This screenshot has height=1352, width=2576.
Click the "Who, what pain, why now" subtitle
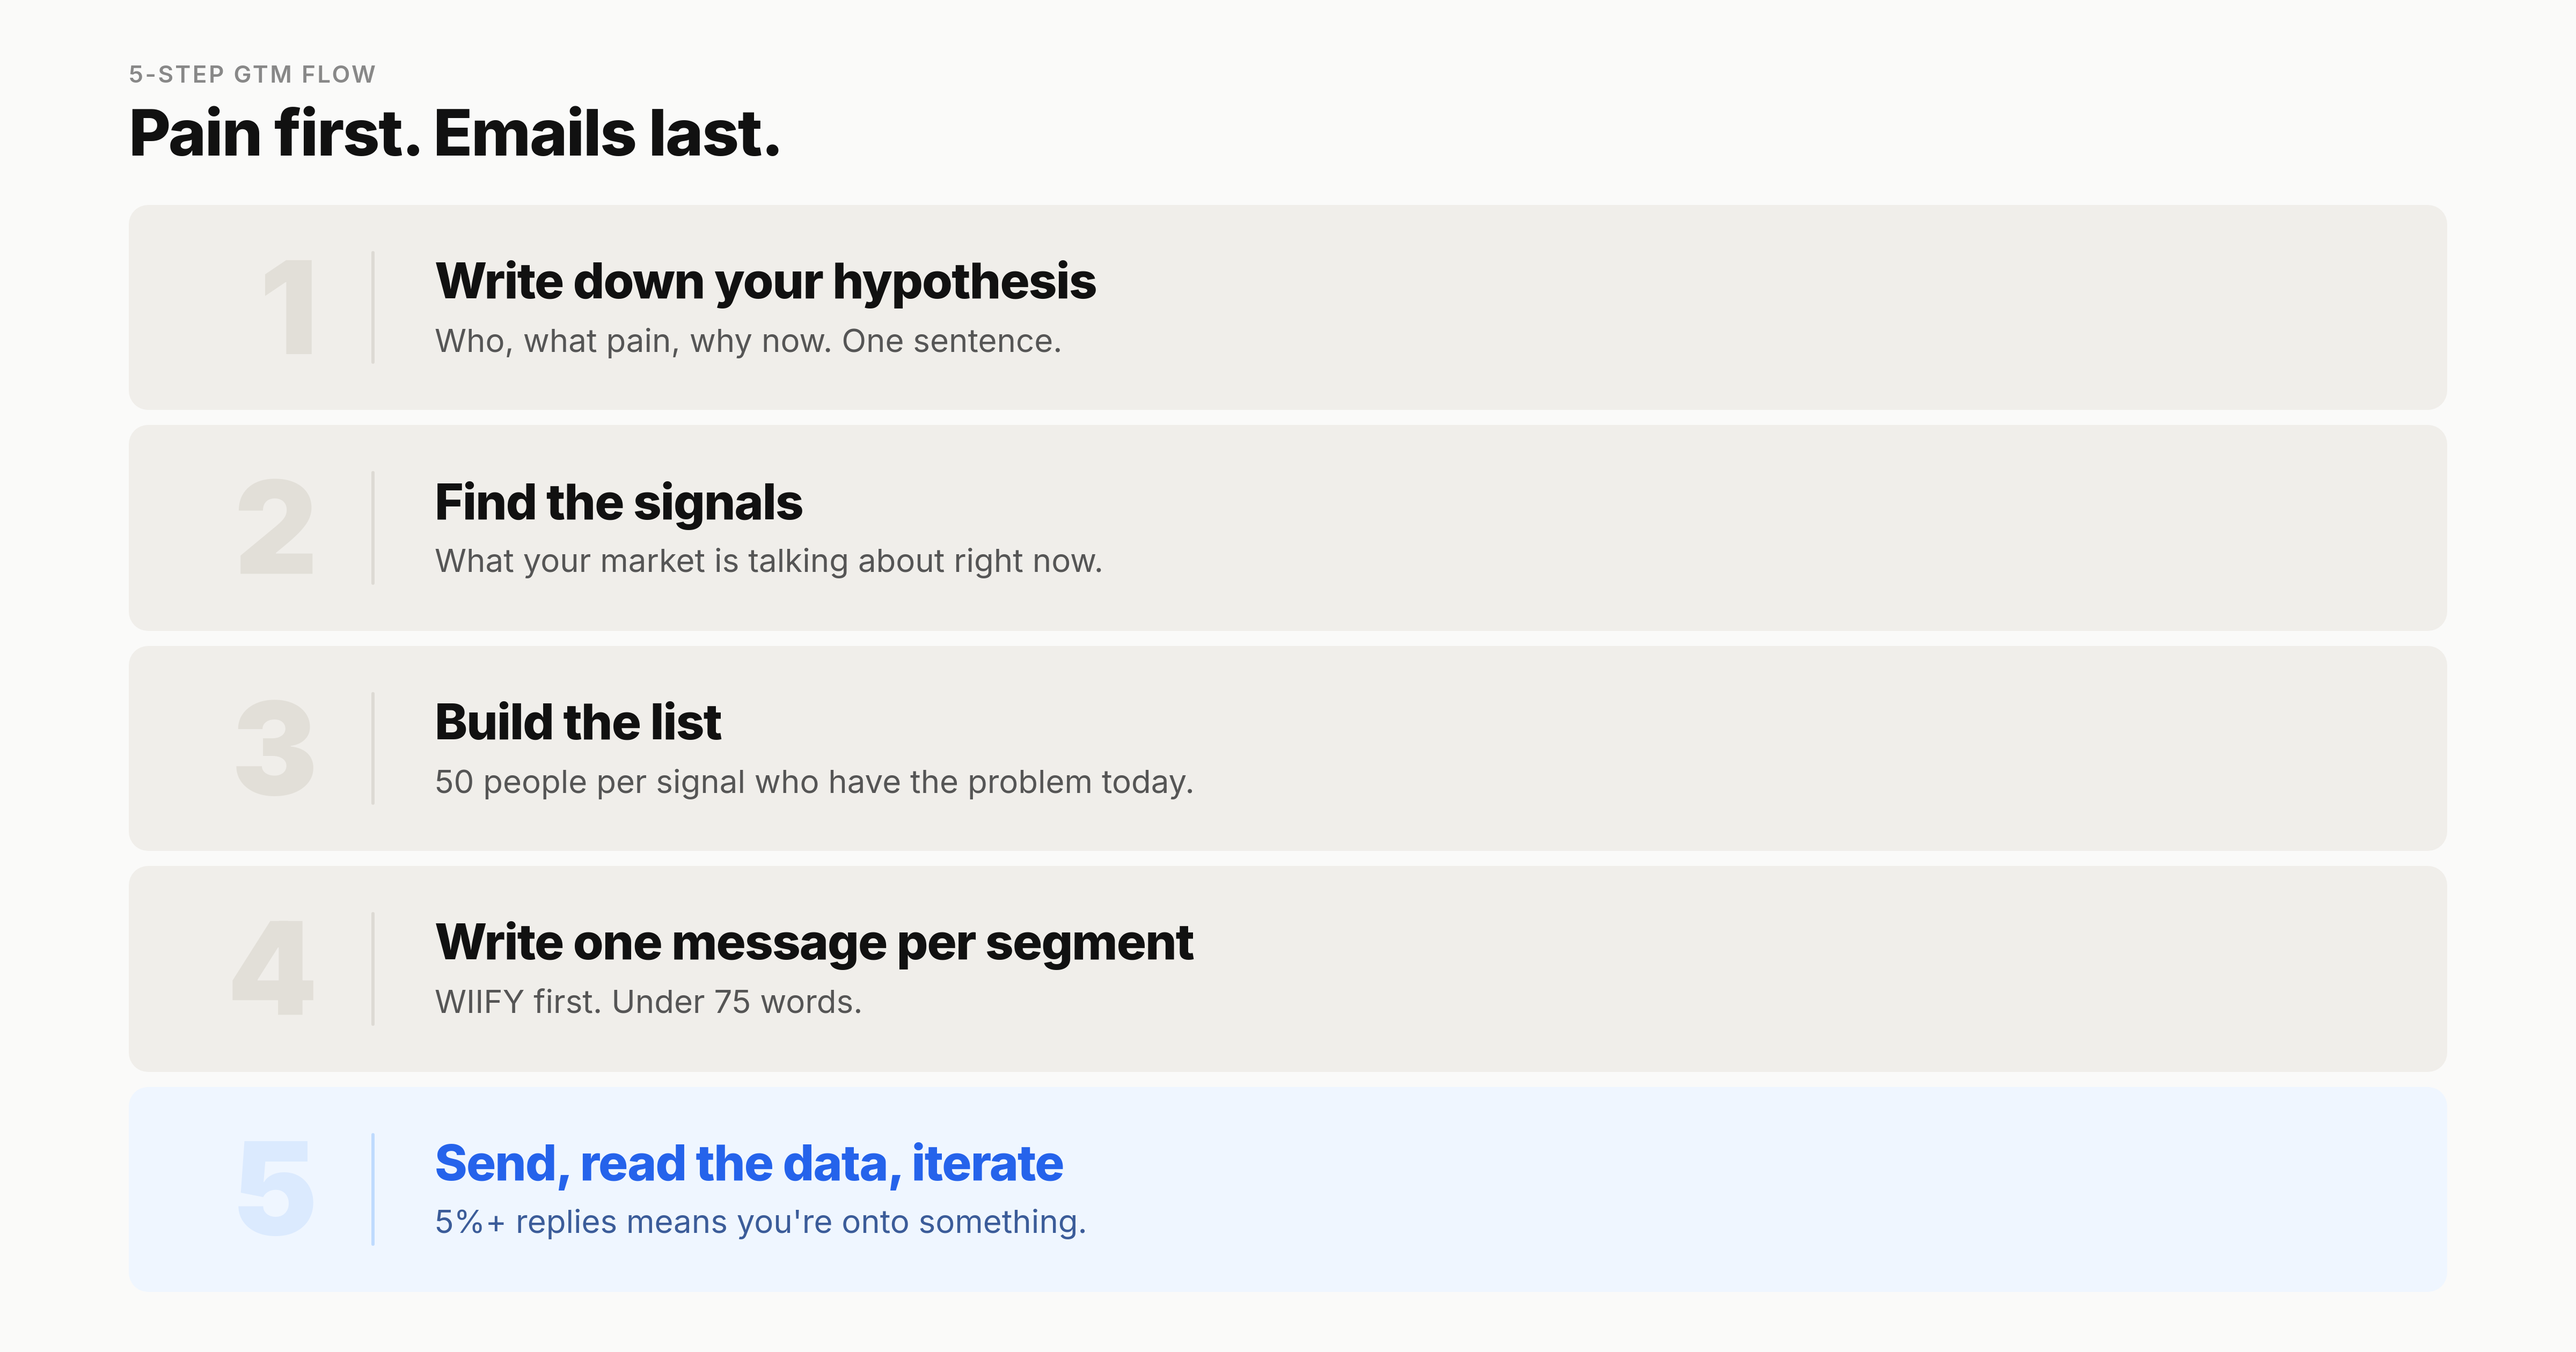pos(747,341)
